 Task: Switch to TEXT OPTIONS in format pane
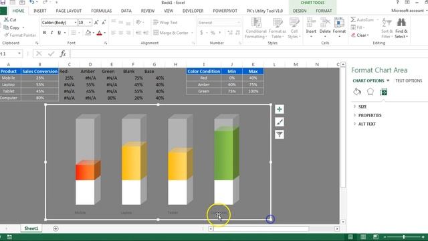pos(409,81)
